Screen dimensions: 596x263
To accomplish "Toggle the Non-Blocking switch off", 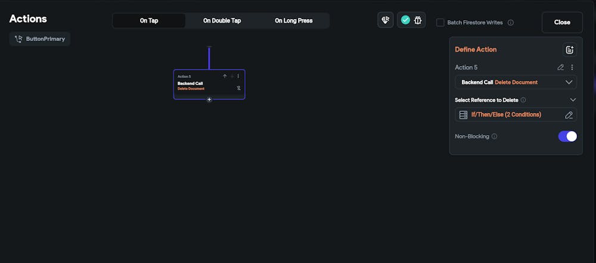I will pyautogui.click(x=567, y=136).
